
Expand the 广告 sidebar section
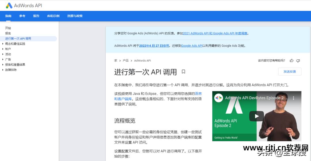3,59
